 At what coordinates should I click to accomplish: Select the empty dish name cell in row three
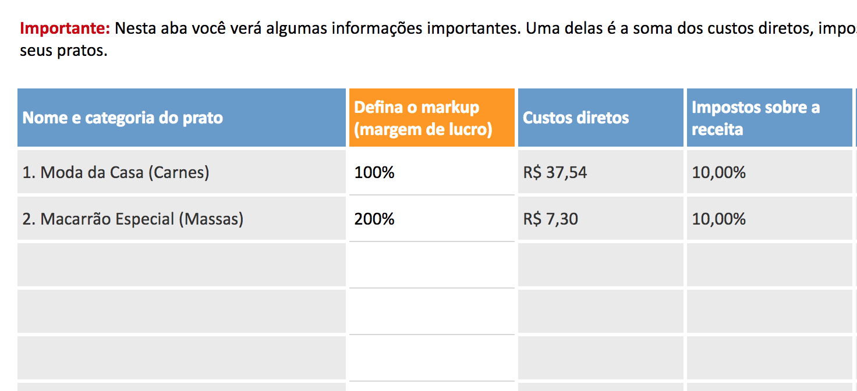pos(182,265)
